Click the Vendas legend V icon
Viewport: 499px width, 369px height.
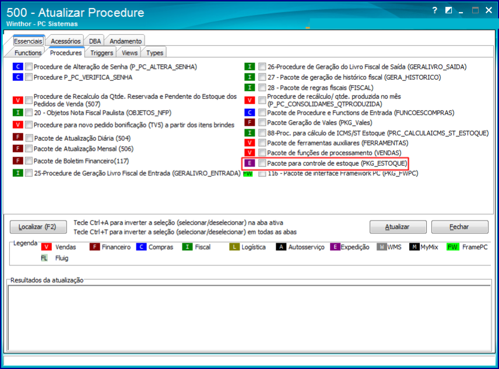coord(47,247)
